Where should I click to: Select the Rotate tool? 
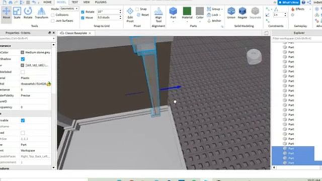(28, 13)
